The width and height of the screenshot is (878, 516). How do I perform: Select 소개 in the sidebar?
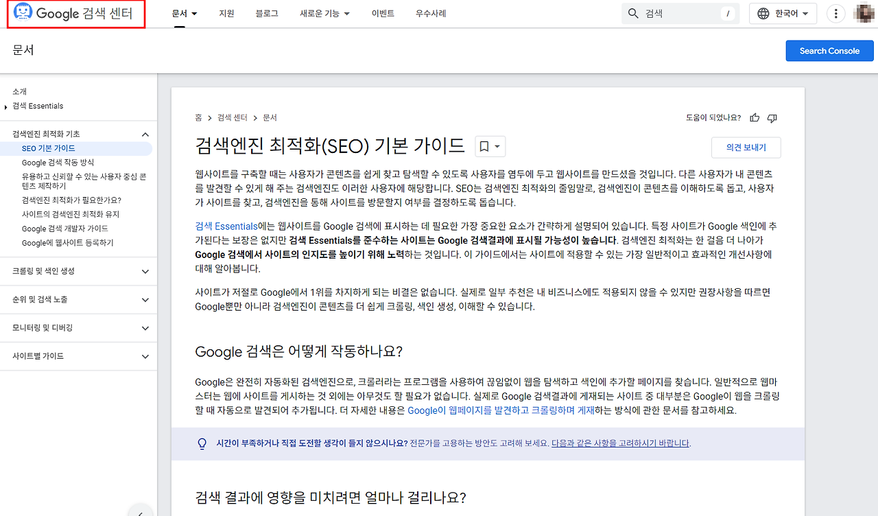point(20,91)
